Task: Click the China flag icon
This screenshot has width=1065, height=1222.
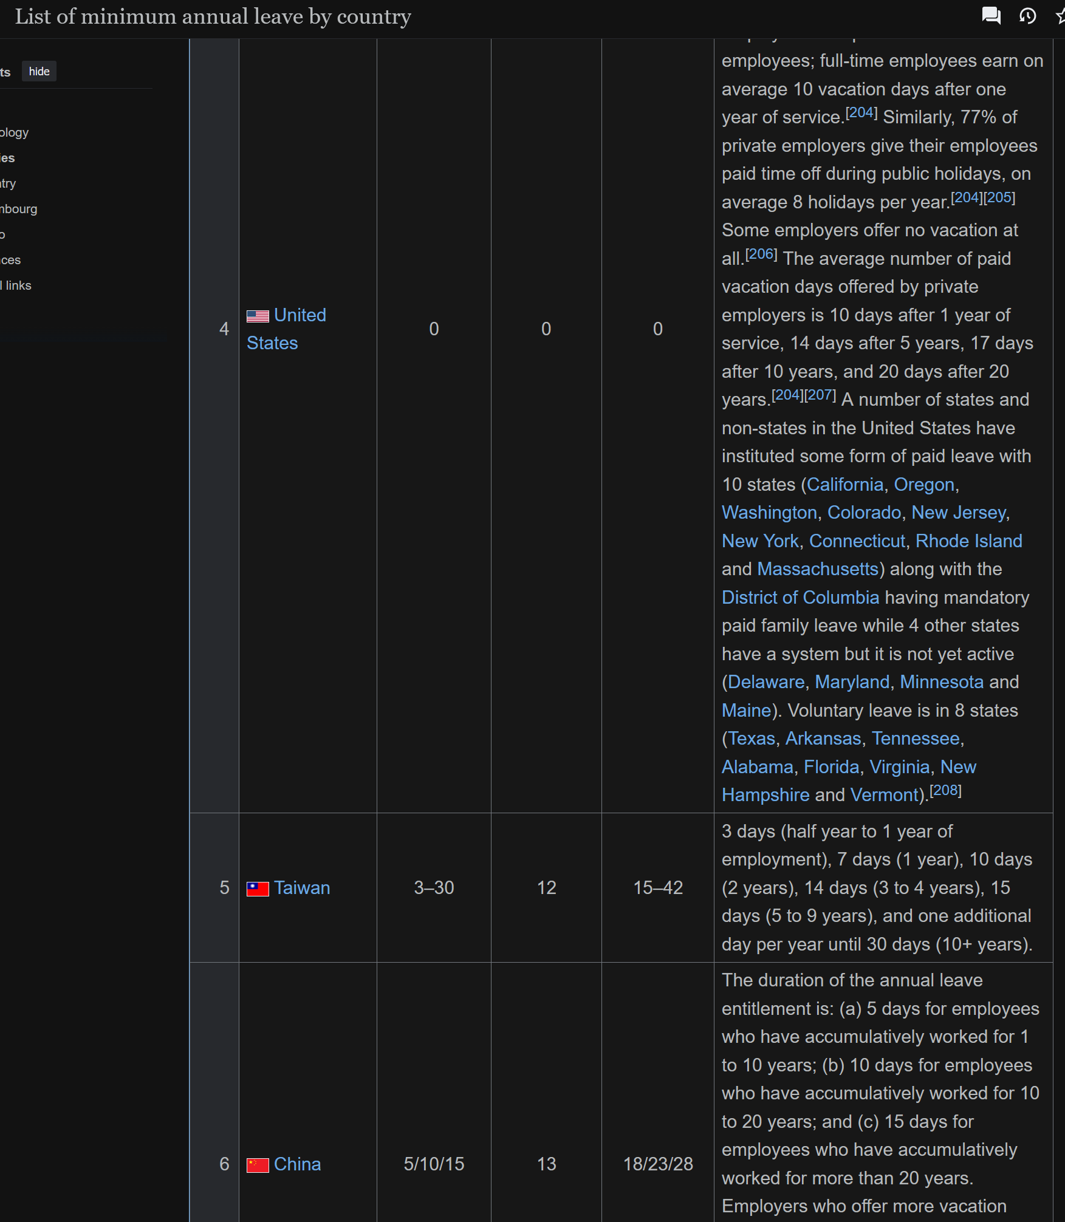Action: click(x=258, y=1165)
